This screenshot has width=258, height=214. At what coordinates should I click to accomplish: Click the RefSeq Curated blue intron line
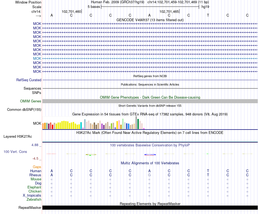click(150, 80)
